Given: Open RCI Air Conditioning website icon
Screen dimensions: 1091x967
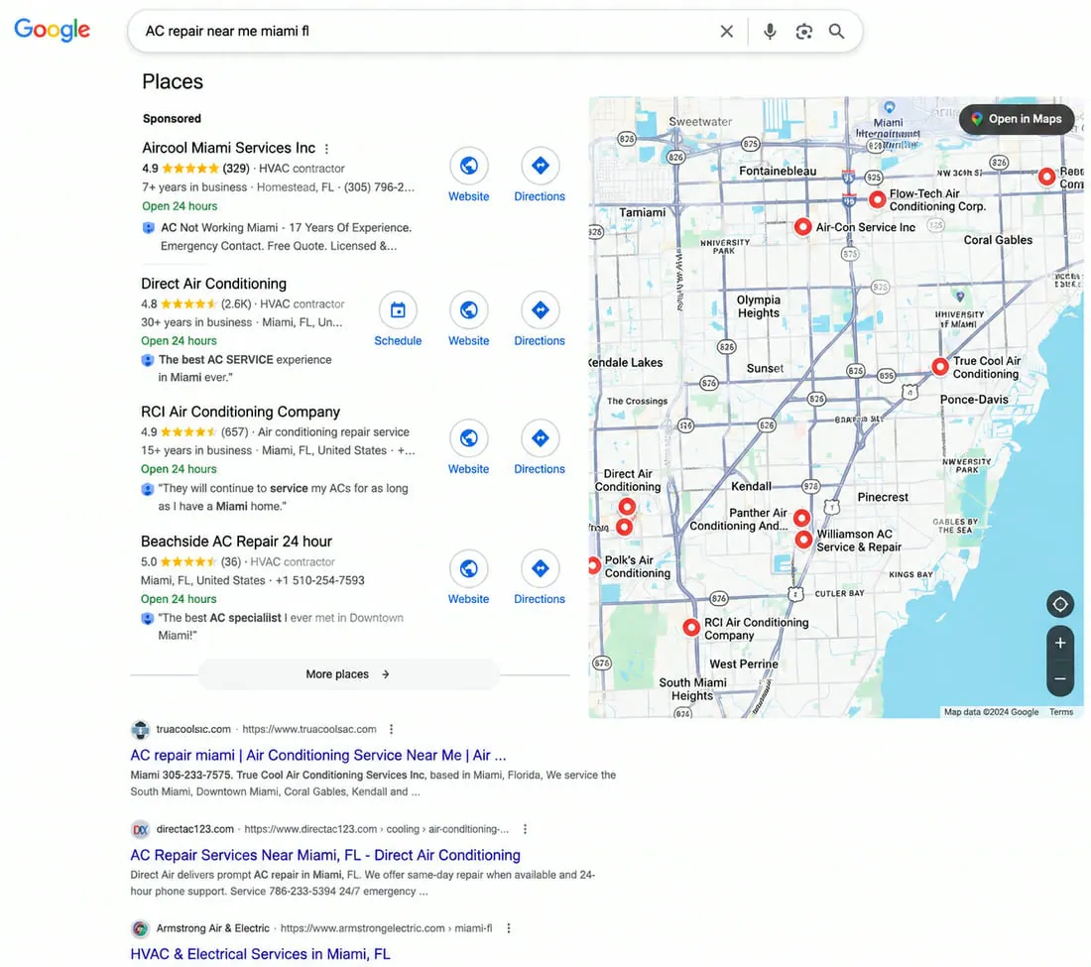Looking at the screenshot, I should click(468, 438).
